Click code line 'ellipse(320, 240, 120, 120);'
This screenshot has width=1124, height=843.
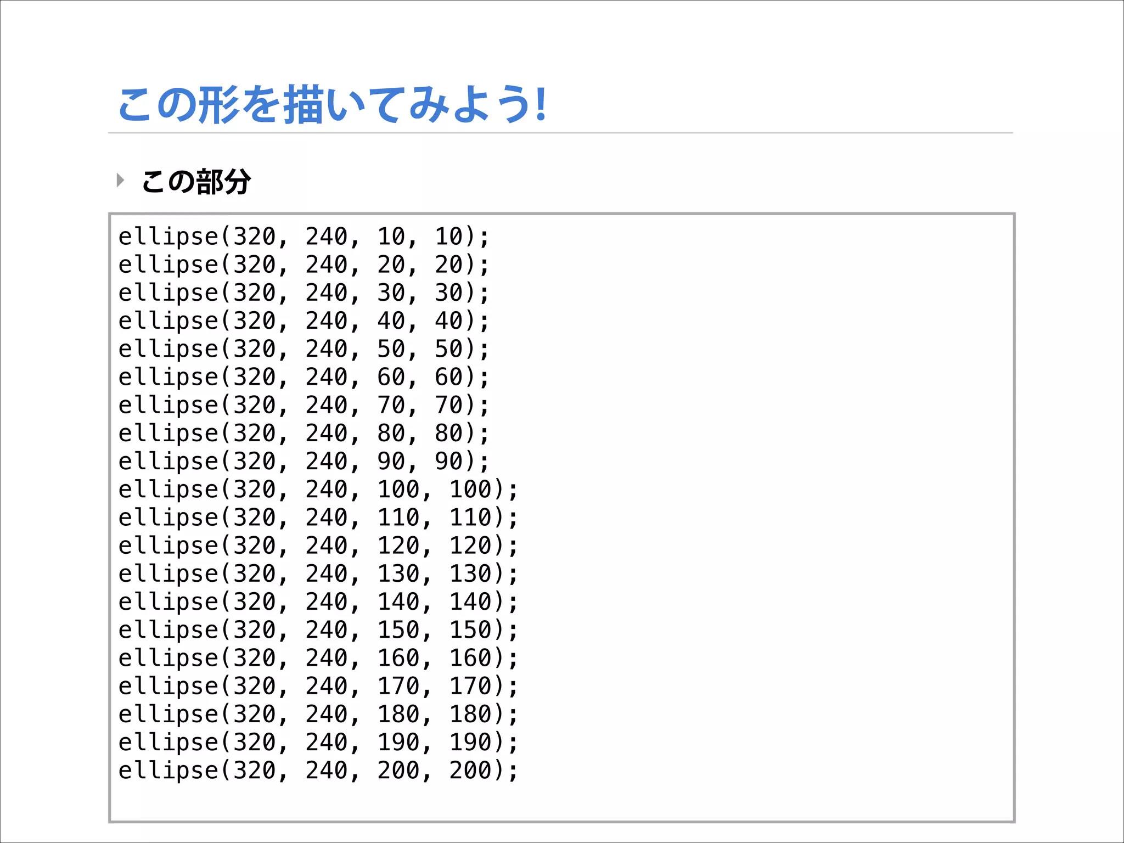pos(318,546)
